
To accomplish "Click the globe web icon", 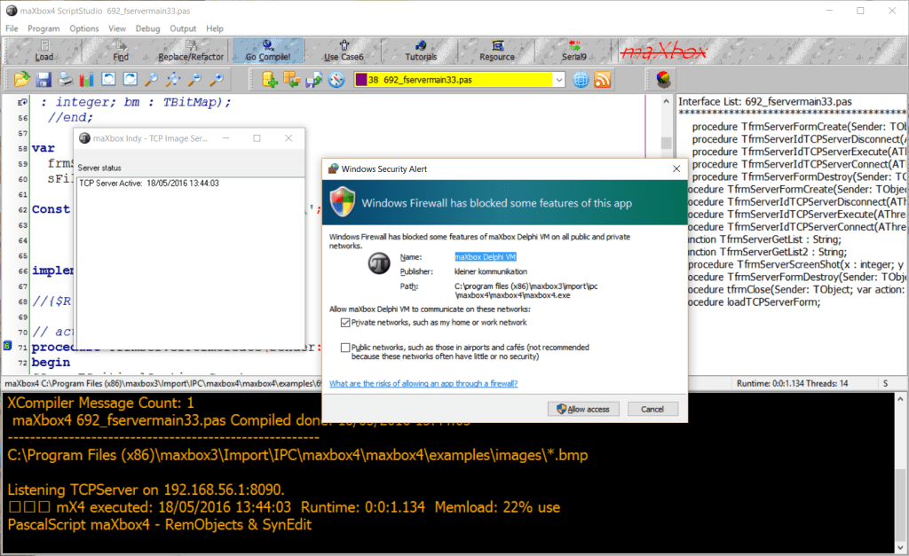I will (581, 80).
